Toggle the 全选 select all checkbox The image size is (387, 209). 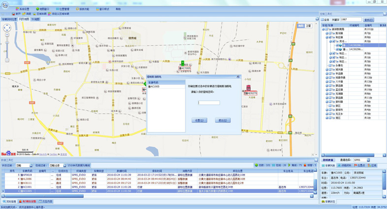pos(322,20)
